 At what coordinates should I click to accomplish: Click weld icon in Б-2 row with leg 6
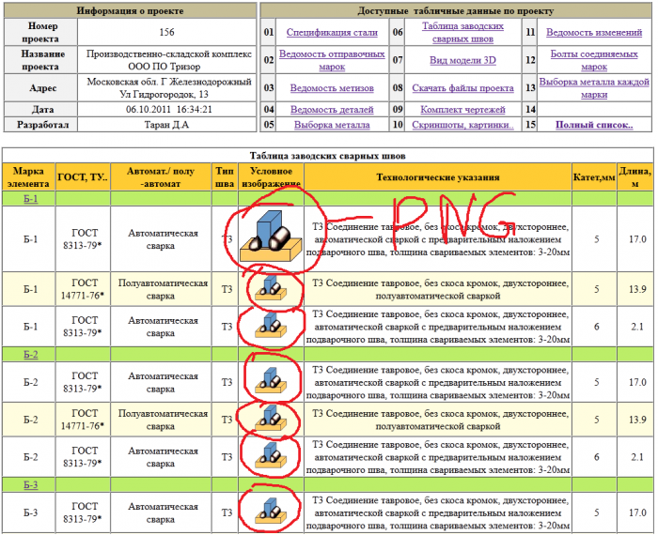click(x=271, y=455)
